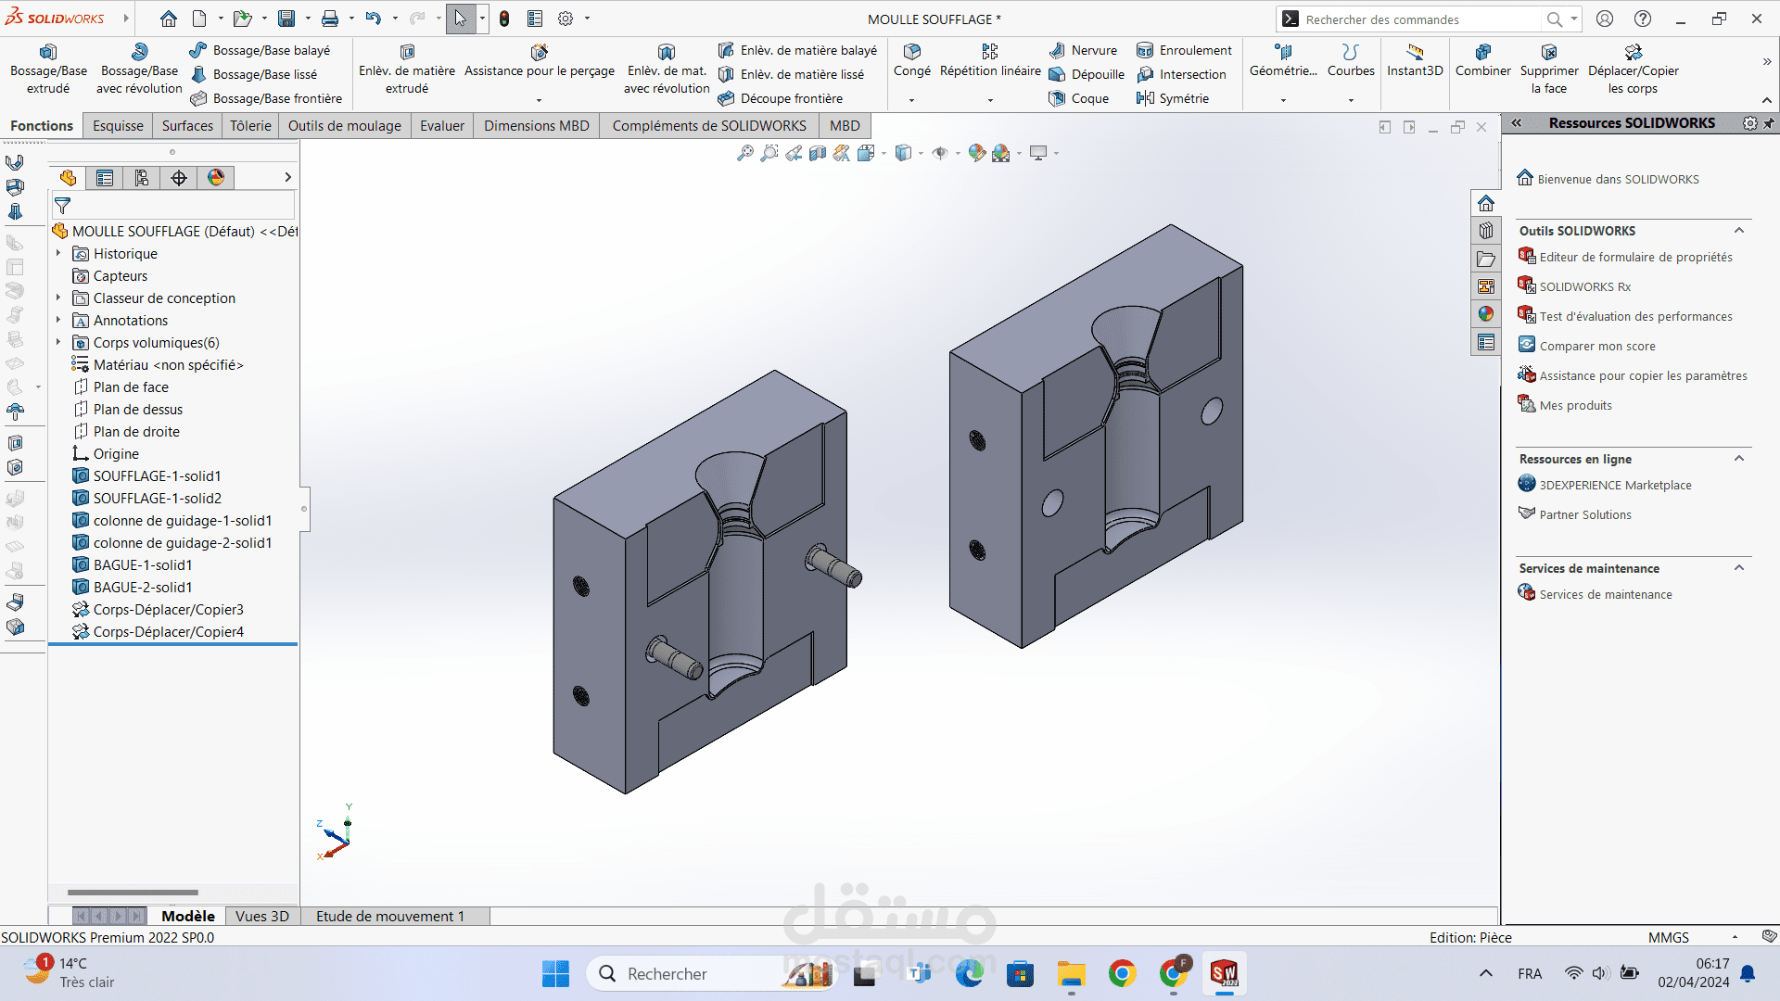The width and height of the screenshot is (1780, 1001).
Task: Open SOLIDWORKS Rx link
Action: 1584,286
